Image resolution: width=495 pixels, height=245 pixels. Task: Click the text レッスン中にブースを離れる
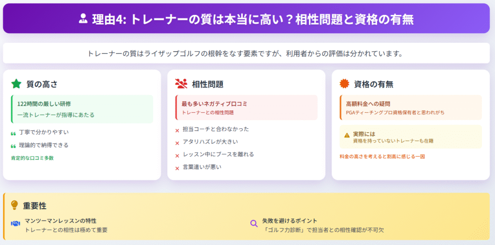click(x=218, y=154)
